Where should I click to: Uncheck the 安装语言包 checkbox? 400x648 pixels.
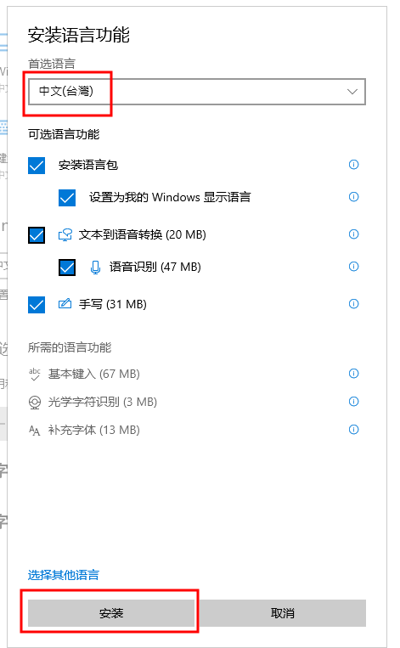coord(37,166)
